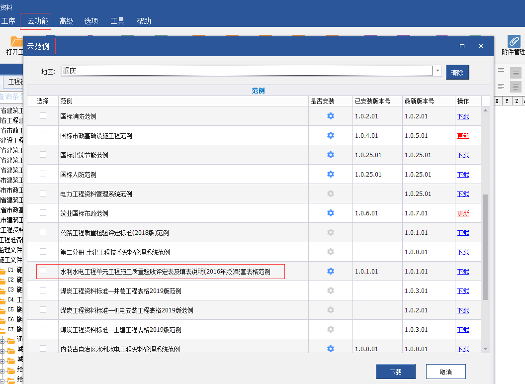Viewport: 525px width, 384px height.
Task: Click 更新 link for 国标市政基础设施工程范例
Action: click(463, 136)
